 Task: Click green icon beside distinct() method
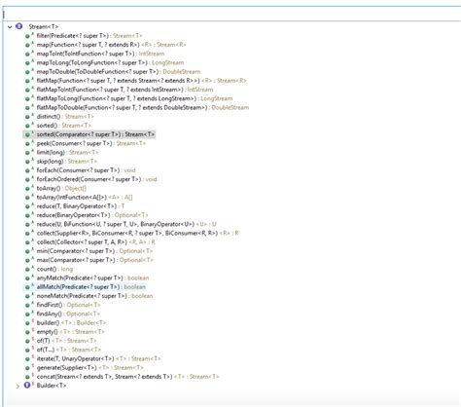click(27, 117)
